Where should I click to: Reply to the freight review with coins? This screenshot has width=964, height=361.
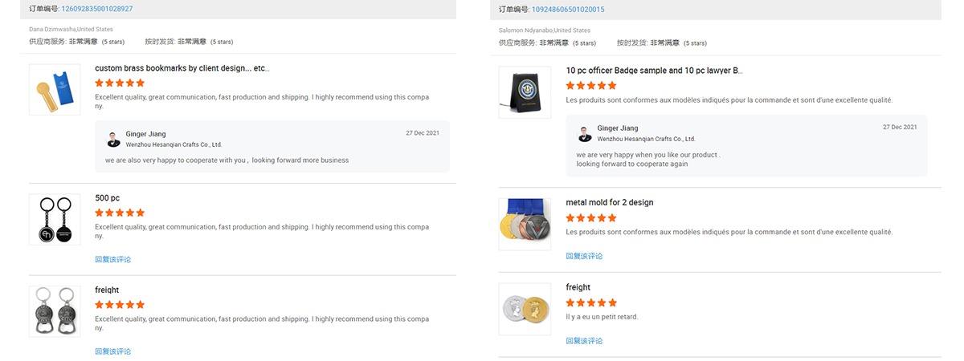[x=584, y=341]
